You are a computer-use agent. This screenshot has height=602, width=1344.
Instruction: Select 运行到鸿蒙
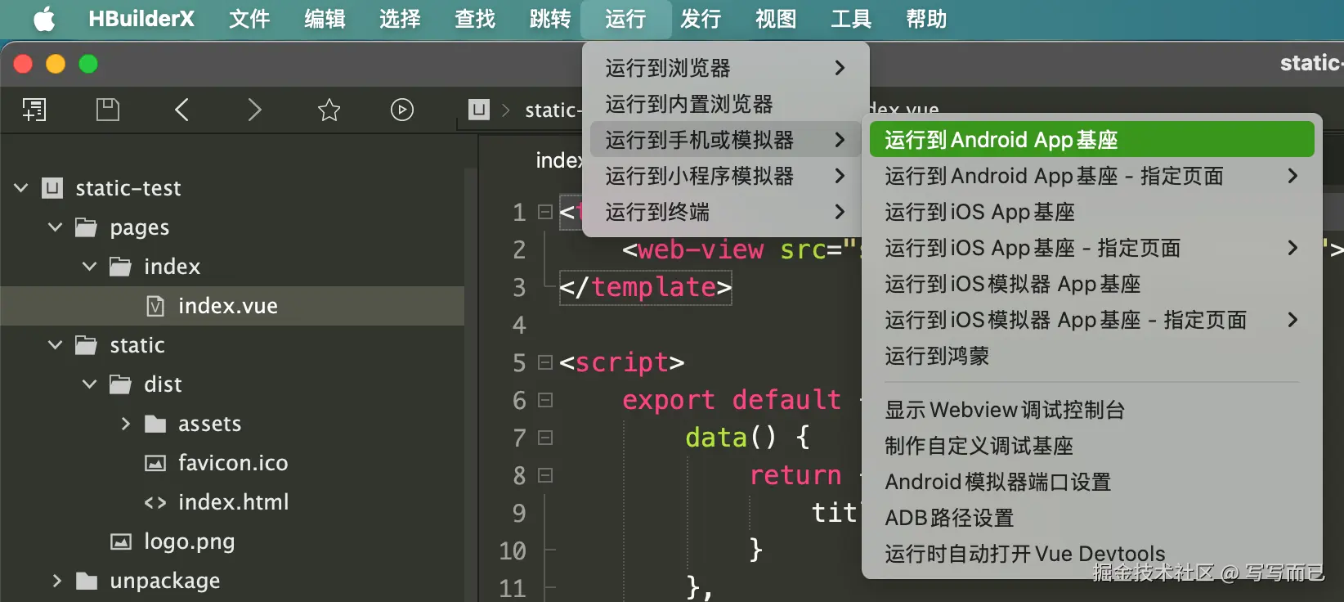(x=1091, y=356)
